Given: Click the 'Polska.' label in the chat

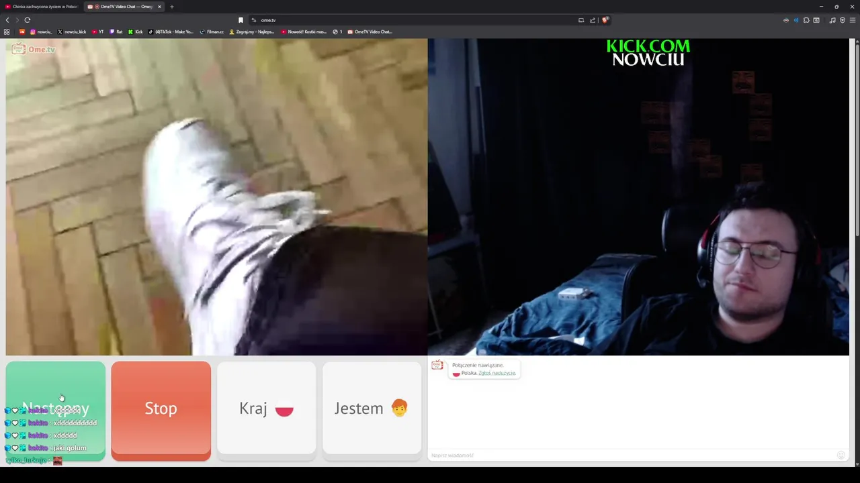Looking at the screenshot, I should [x=469, y=373].
